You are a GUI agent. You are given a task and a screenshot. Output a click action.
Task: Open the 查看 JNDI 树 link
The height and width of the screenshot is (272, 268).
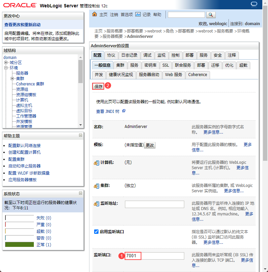click(x=108, y=111)
